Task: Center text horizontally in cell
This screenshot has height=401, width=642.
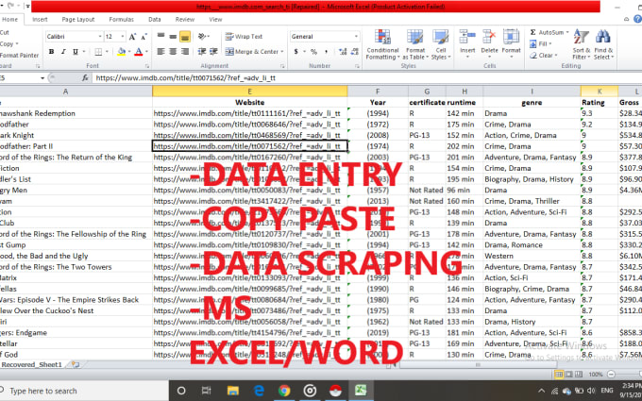Action: [x=173, y=52]
